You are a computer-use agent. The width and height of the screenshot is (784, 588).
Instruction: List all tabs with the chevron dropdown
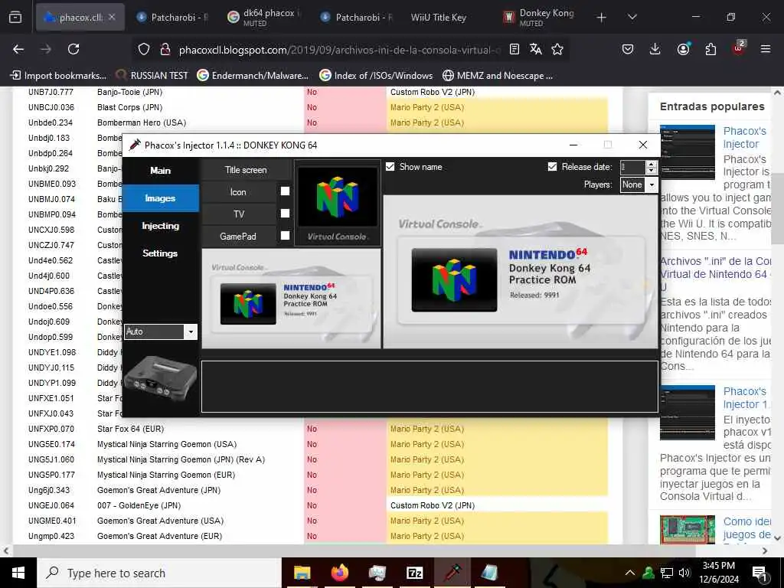pos(632,18)
